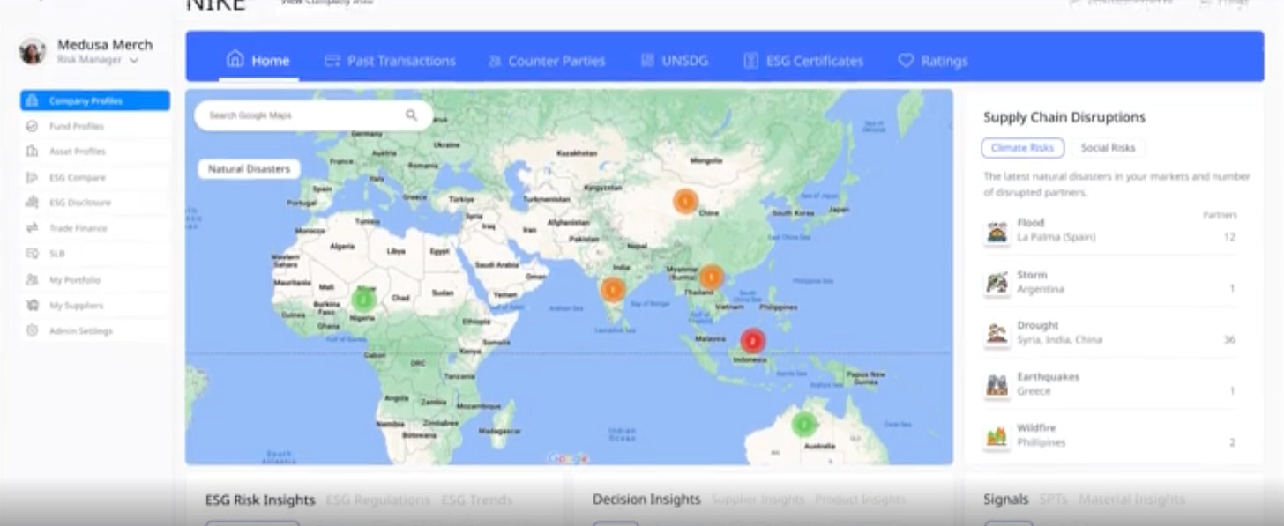Click the "Saudi Arabia" map label
Viewport: 1284px width, 526px height.
(496, 264)
